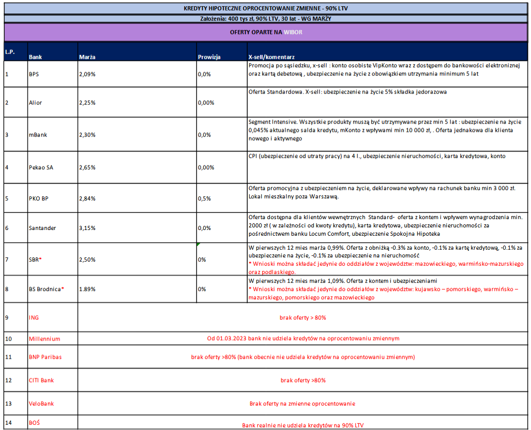Click Santander's margin cell 3,15%
531x430 pixels.
click(87, 228)
